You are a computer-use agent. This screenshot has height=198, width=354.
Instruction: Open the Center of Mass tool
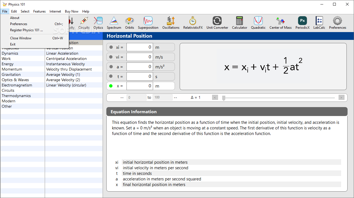tap(280, 23)
